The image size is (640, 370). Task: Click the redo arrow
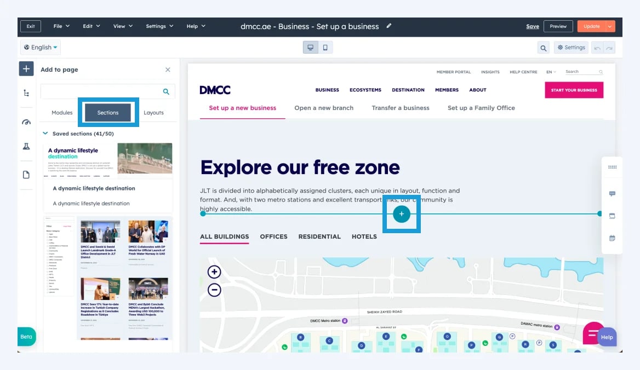coord(609,48)
